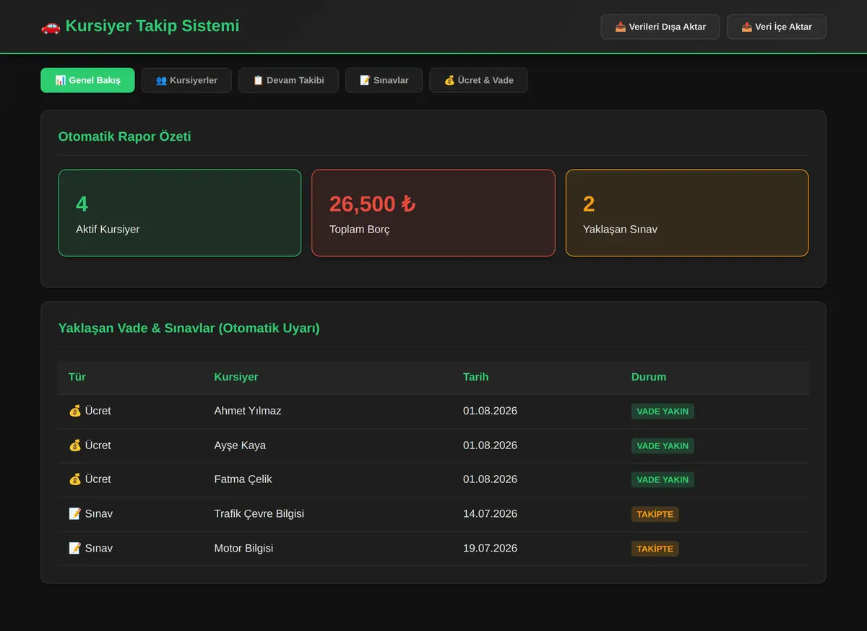Click the memo icon in Trafik Çevre Bilgisi row

[75, 514]
